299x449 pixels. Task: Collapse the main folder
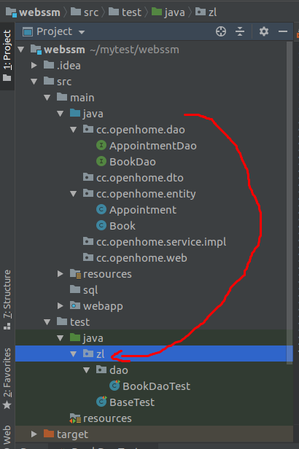pos(47,98)
